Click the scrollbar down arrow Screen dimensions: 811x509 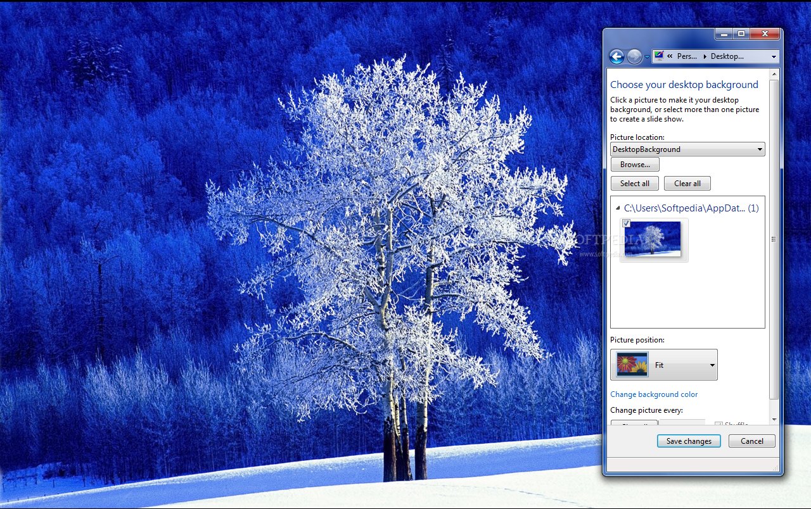(774, 420)
